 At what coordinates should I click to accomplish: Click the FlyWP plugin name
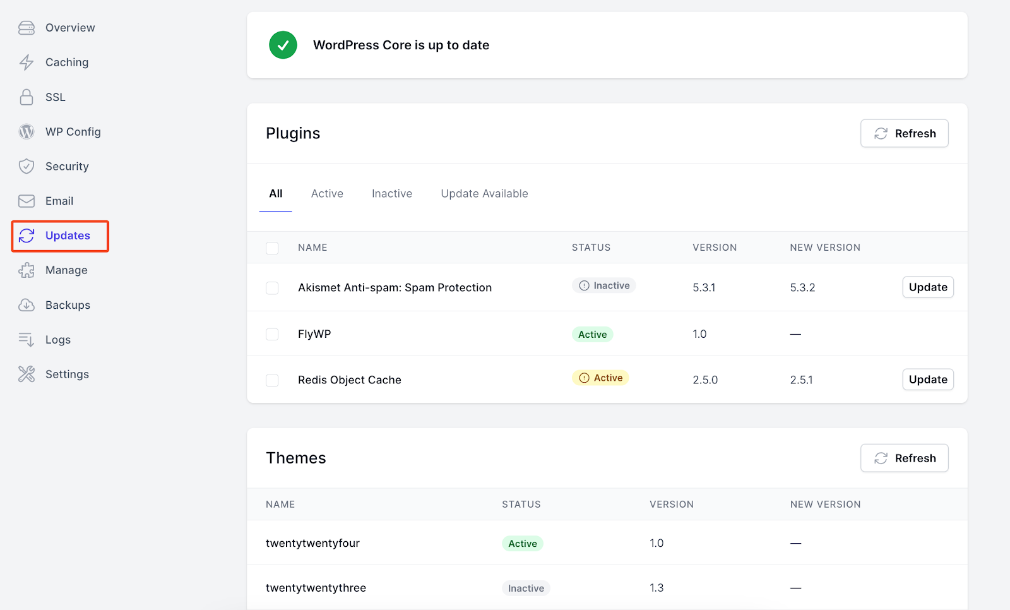(314, 334)
